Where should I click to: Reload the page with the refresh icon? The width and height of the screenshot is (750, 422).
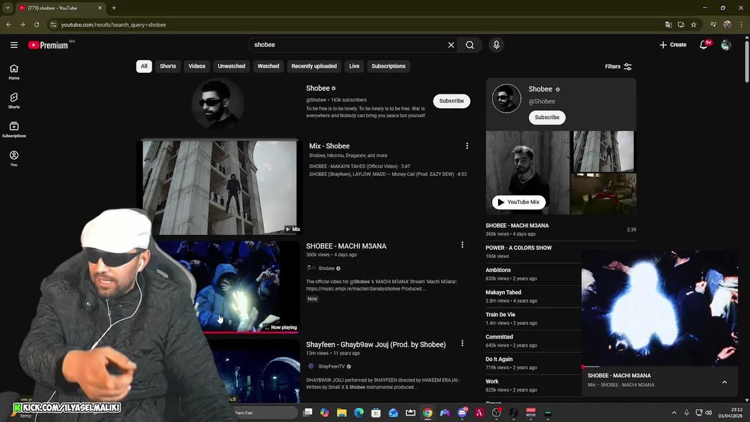click(36, 25)
